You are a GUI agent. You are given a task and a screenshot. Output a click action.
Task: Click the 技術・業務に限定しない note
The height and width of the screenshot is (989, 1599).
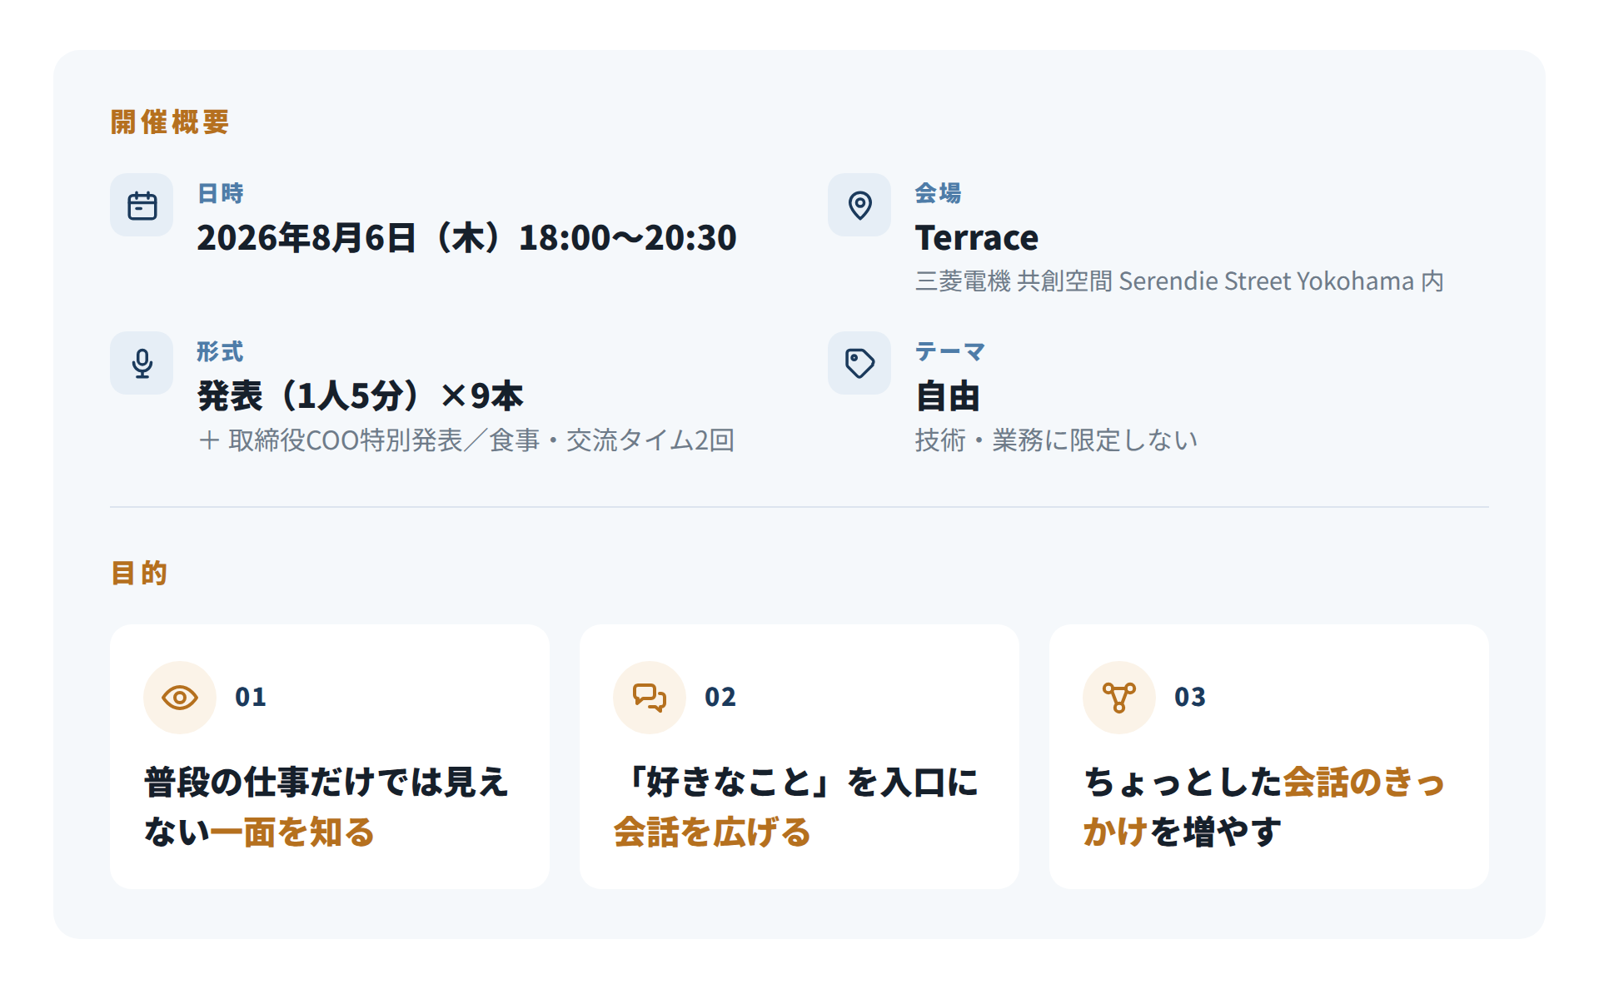pos(1056,440)
